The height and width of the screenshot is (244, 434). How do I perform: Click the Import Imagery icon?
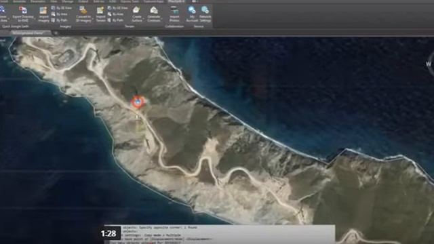click(x=43, y=11)
